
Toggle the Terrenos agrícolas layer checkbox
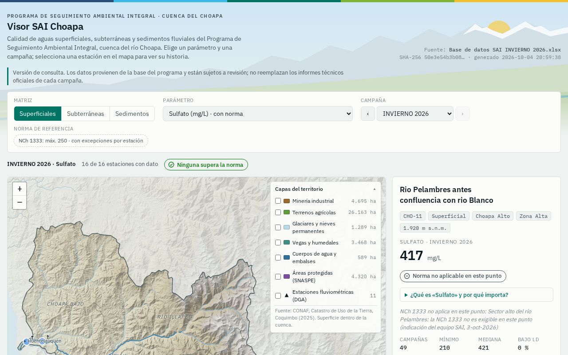(x=278, y=213)
